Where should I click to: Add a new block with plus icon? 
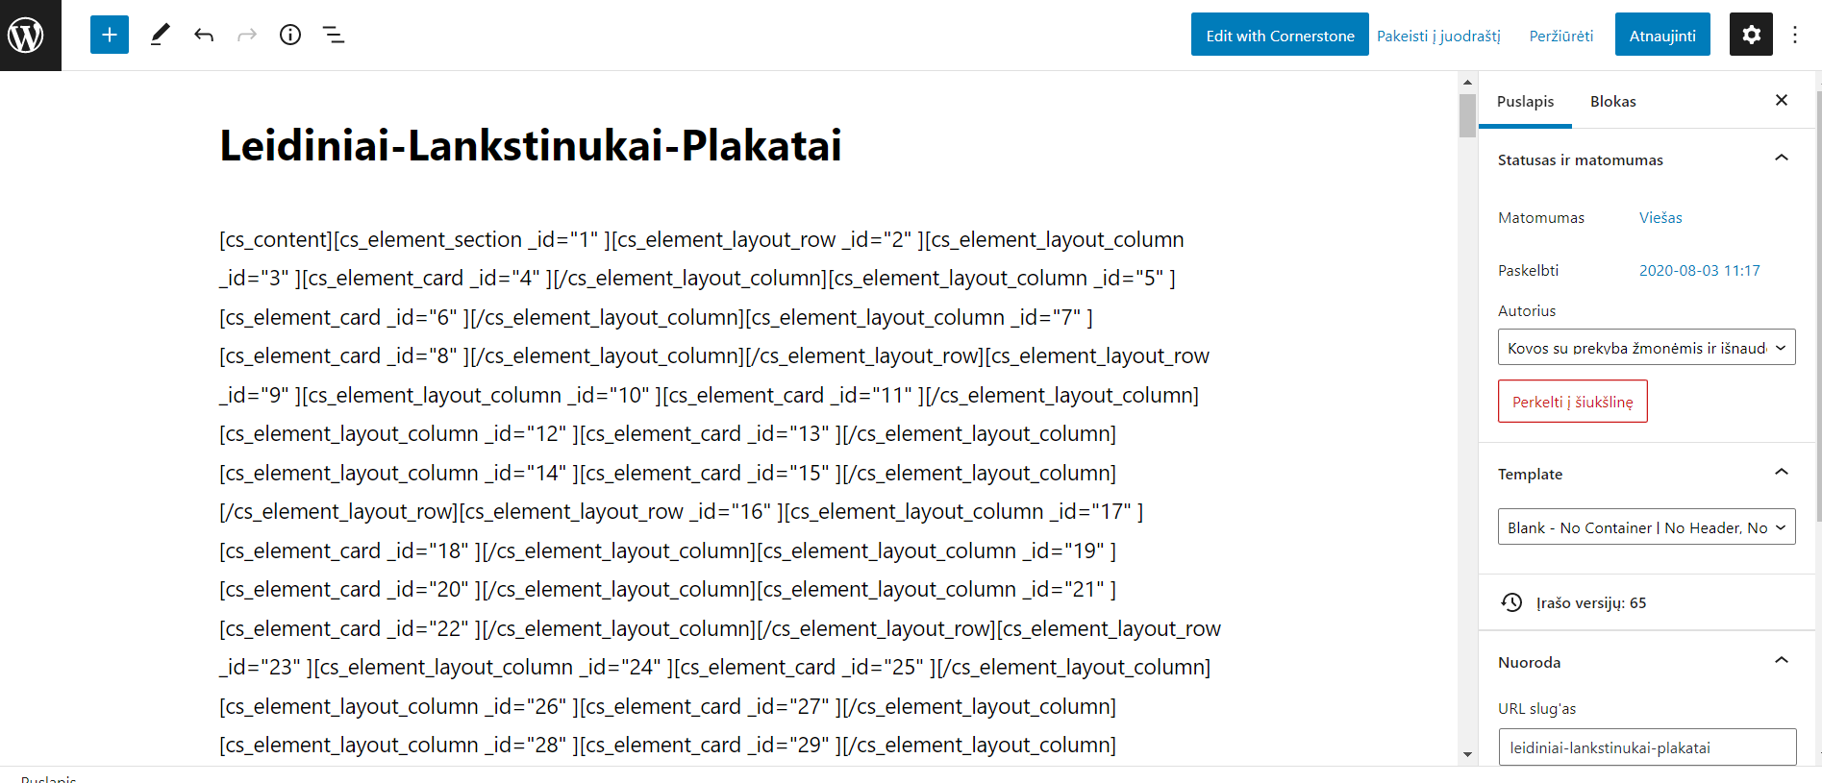pyautogui.click(x=110, y=35)
